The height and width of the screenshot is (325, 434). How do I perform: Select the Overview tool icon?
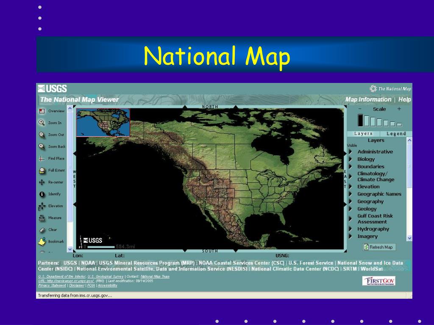point(42,111)
